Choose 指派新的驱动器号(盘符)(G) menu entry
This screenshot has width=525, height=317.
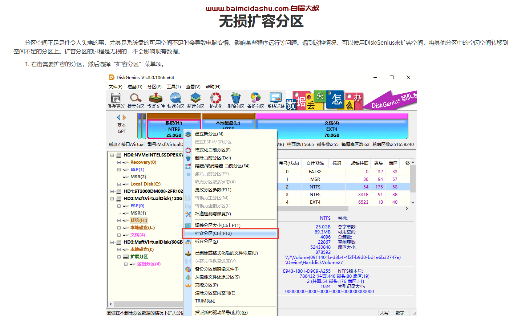pos(230,313)
